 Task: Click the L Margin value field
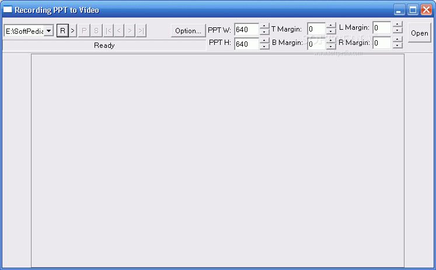click(x=382, y=27)
